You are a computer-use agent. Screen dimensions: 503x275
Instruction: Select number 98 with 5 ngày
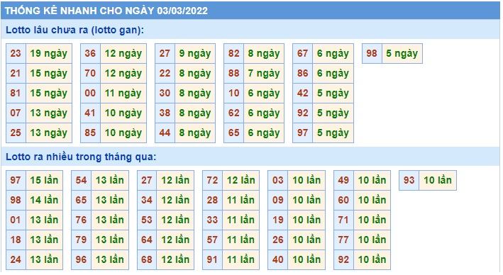372,53
